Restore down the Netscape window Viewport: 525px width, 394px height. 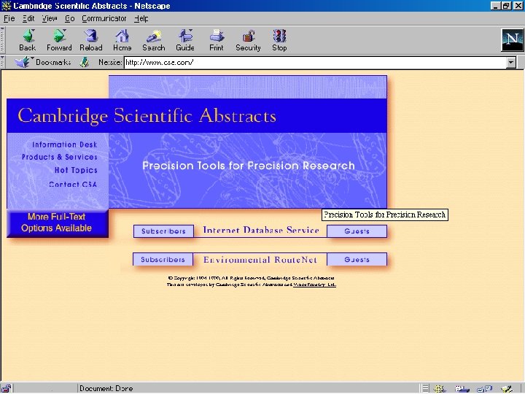tap(506, 6)
